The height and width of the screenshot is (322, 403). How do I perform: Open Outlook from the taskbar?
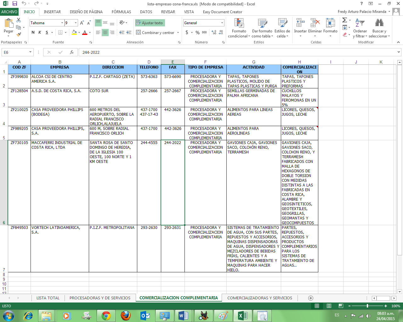click(145, 315)
